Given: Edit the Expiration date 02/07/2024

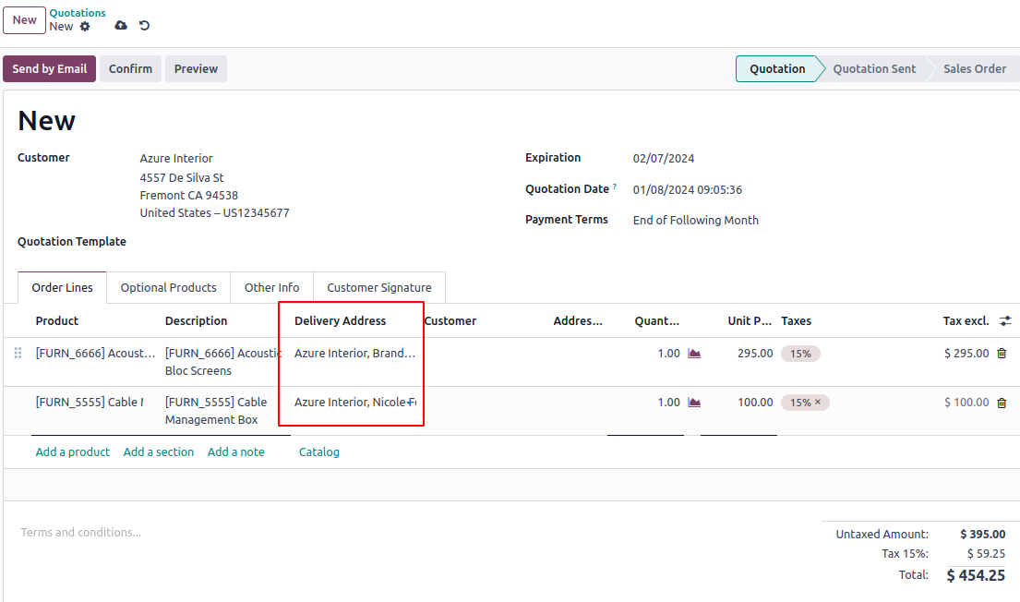Looking at the screenshot, I should (x=664, y=158).
